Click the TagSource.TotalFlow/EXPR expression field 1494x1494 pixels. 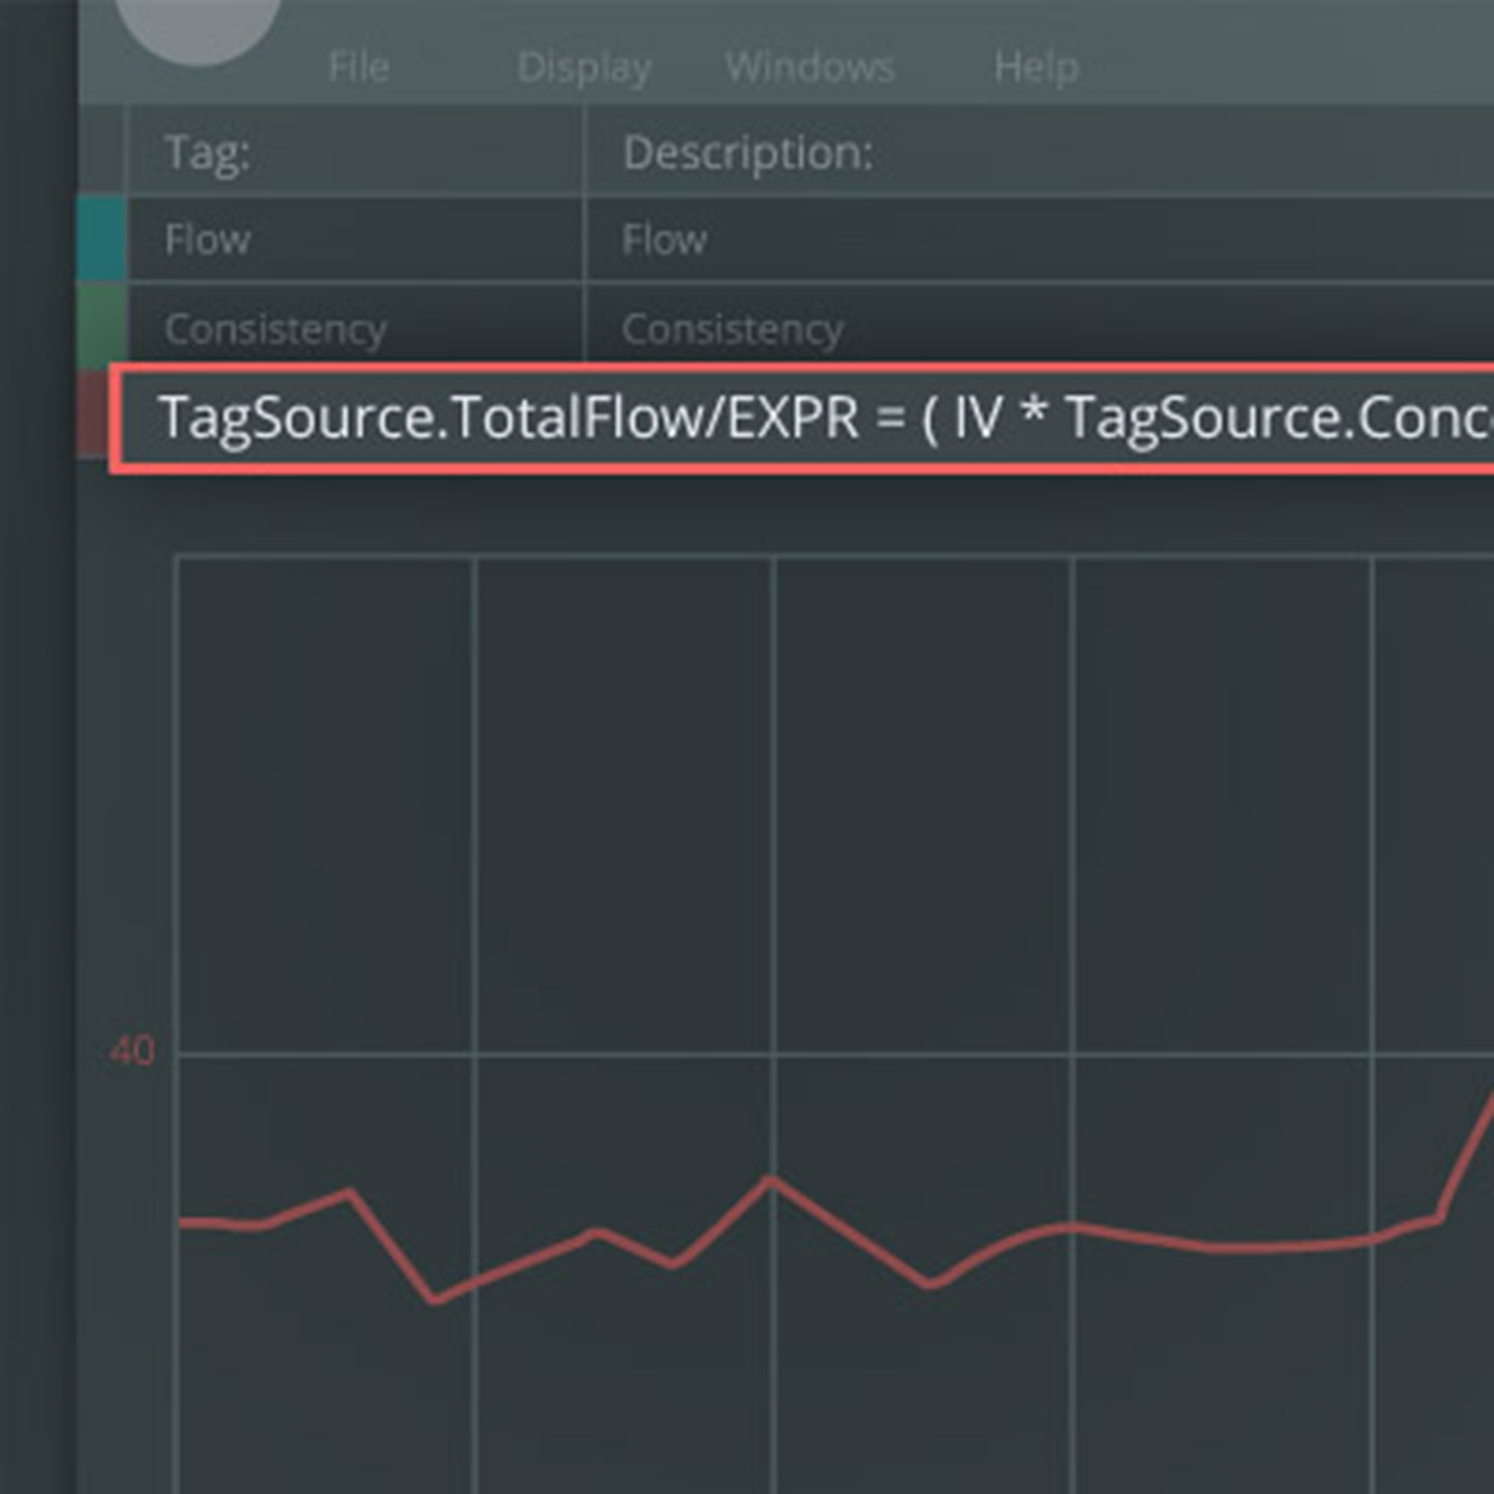click(807, 418)
